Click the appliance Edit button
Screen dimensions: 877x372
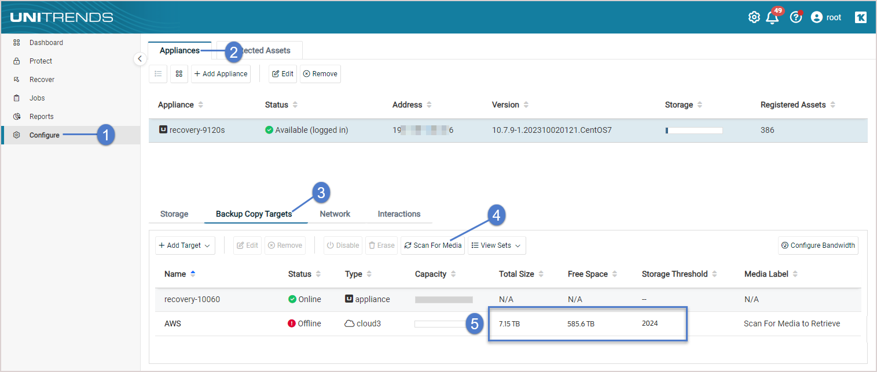[x=282, y=74]
